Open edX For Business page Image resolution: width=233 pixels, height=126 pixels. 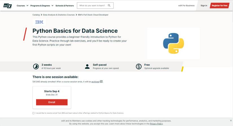pos(186,5)
